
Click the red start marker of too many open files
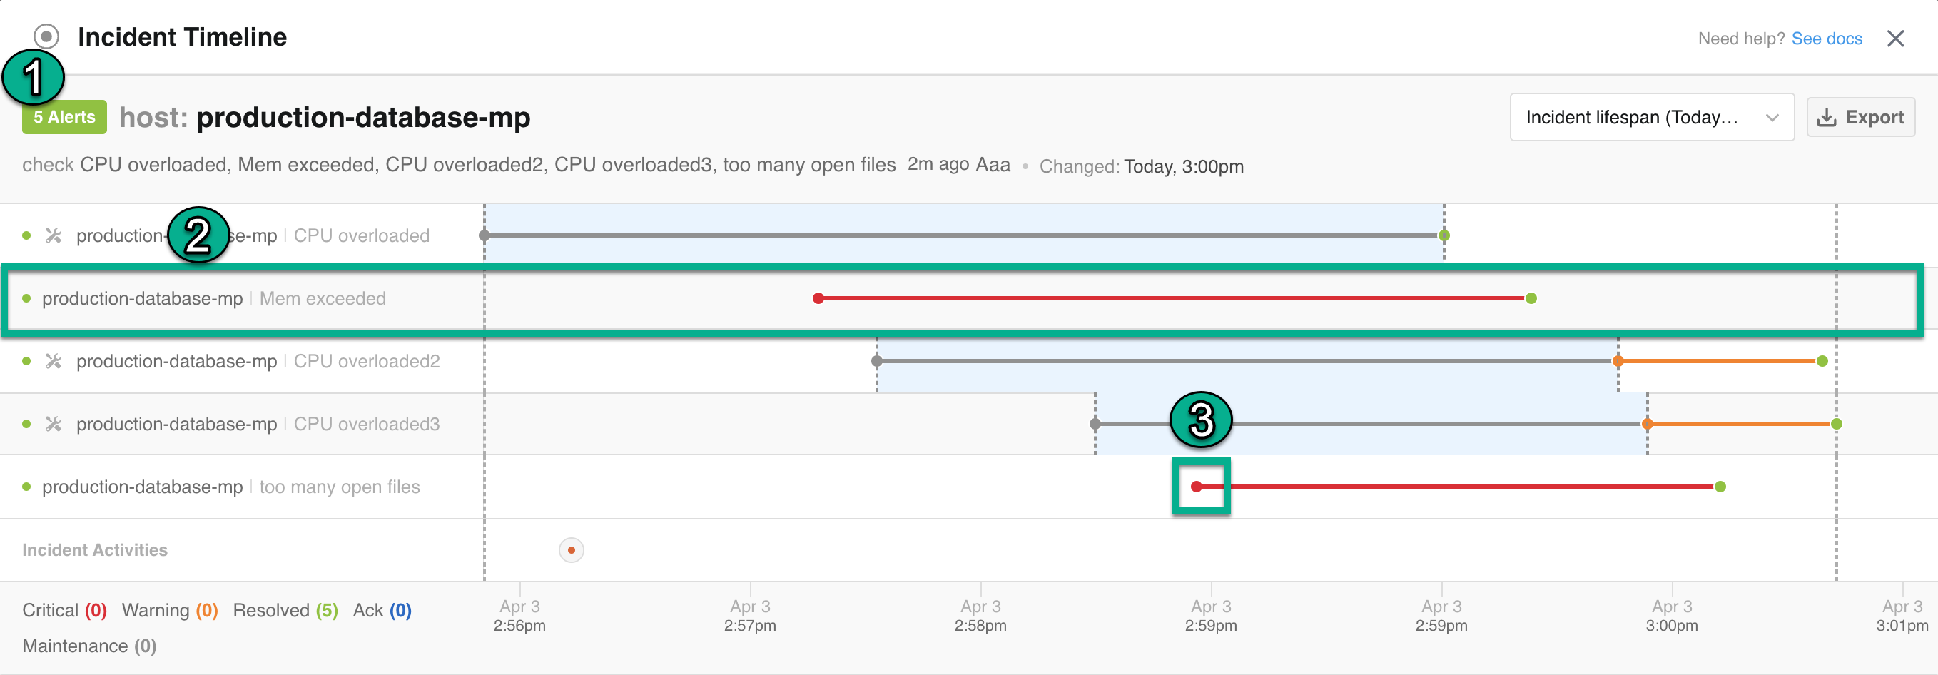(x=1197, y=487)
